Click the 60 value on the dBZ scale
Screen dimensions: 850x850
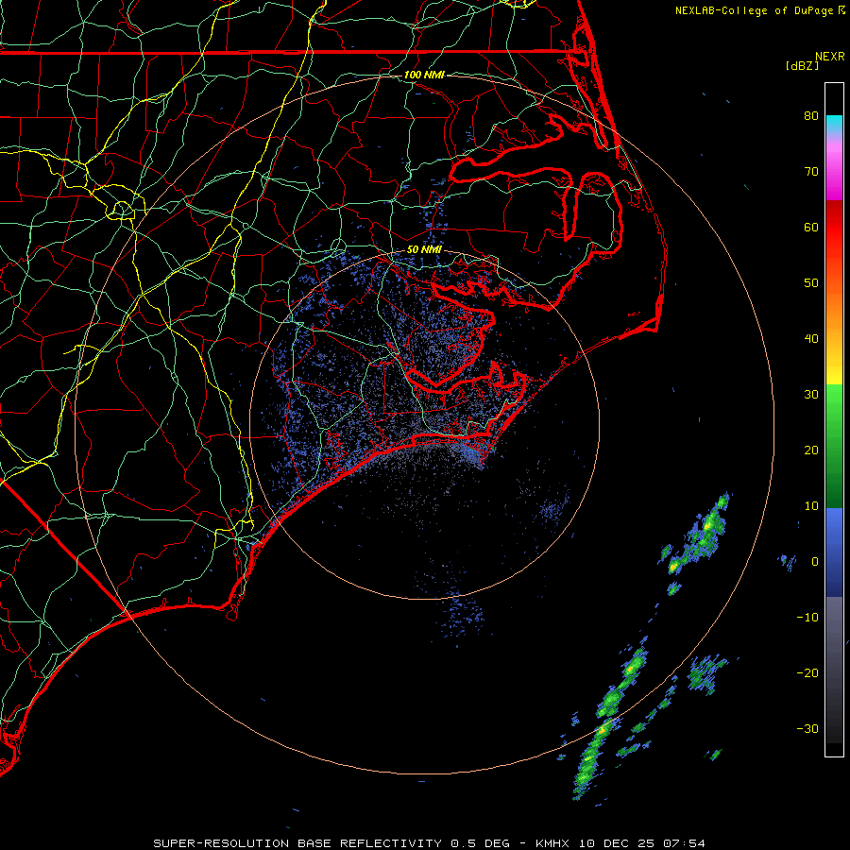pyautogui.click(x=811, y=227)
